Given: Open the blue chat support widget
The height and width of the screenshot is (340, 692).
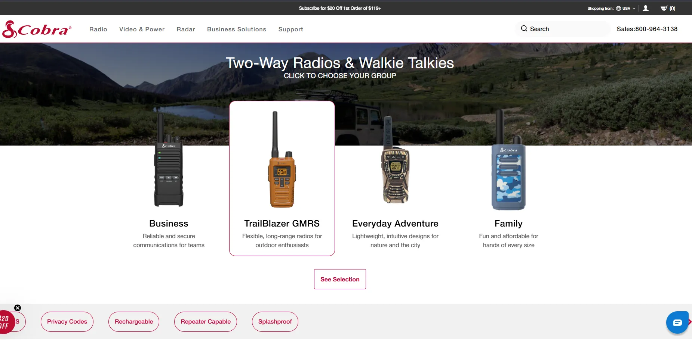Looking at the screenshot, I should pyautogui.click(x=677, y=322).
